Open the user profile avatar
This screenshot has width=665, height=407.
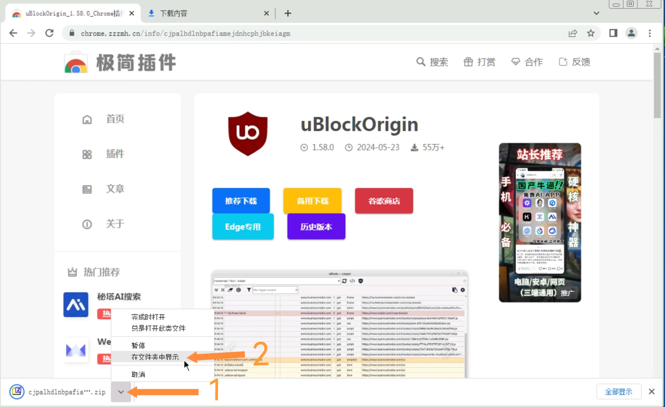click(x=631, y=33)
